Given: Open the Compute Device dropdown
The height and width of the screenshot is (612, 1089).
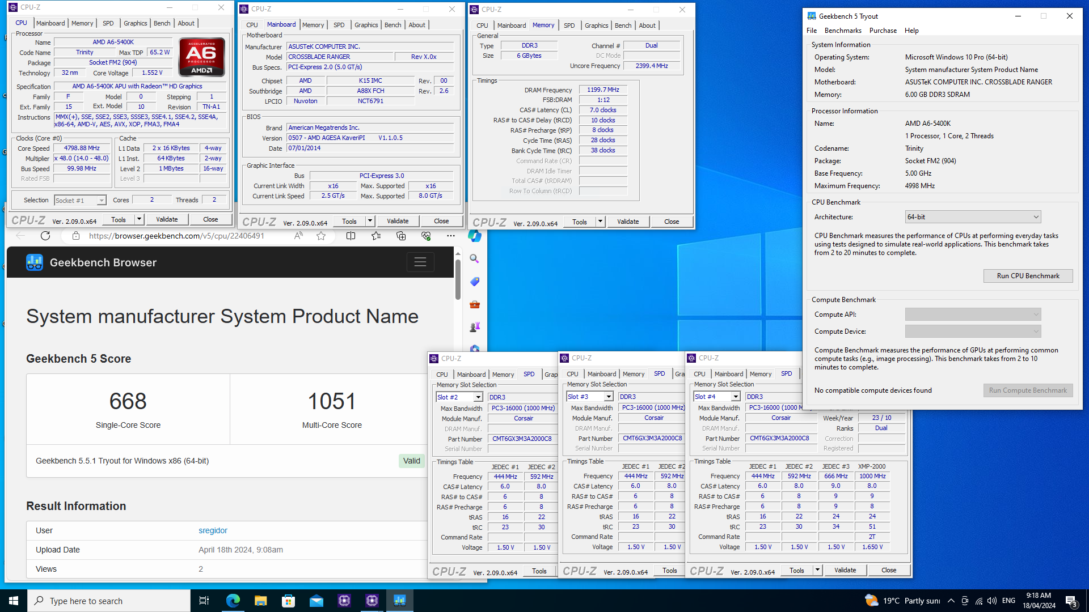Looking at the screenshot, I should coord(973,331).
